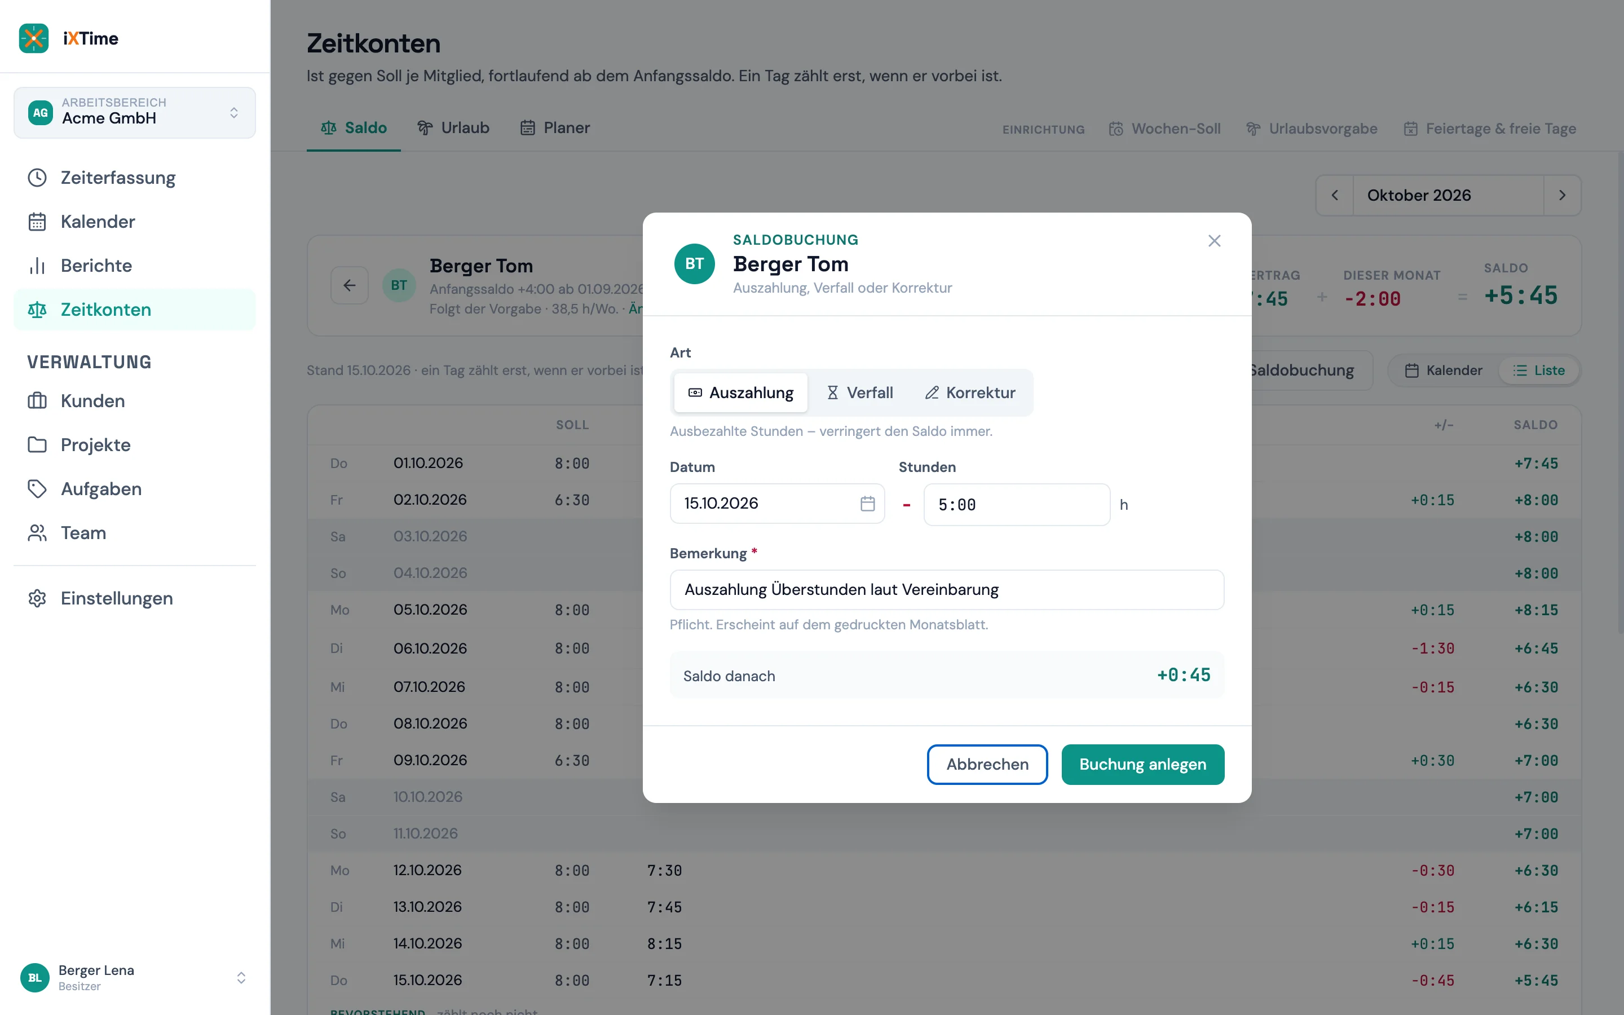The width and height of the screenshot is (1624, 1015).
Task: Click the BT avatar in the dialog
Action: (x=695, y=264)
